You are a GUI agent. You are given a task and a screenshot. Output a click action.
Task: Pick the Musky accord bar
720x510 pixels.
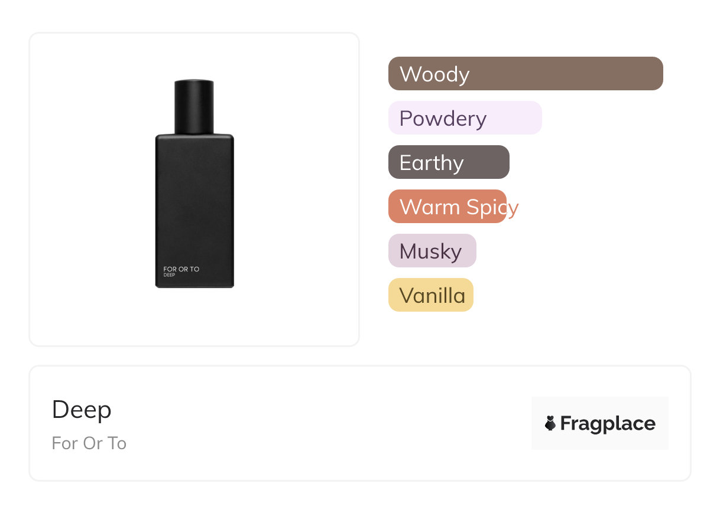pyautogui.click(x=432, y=251)
